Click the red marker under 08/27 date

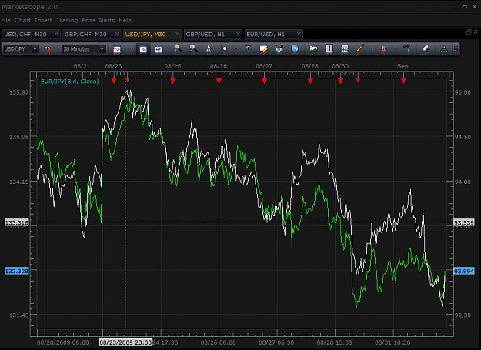[265, 81]
